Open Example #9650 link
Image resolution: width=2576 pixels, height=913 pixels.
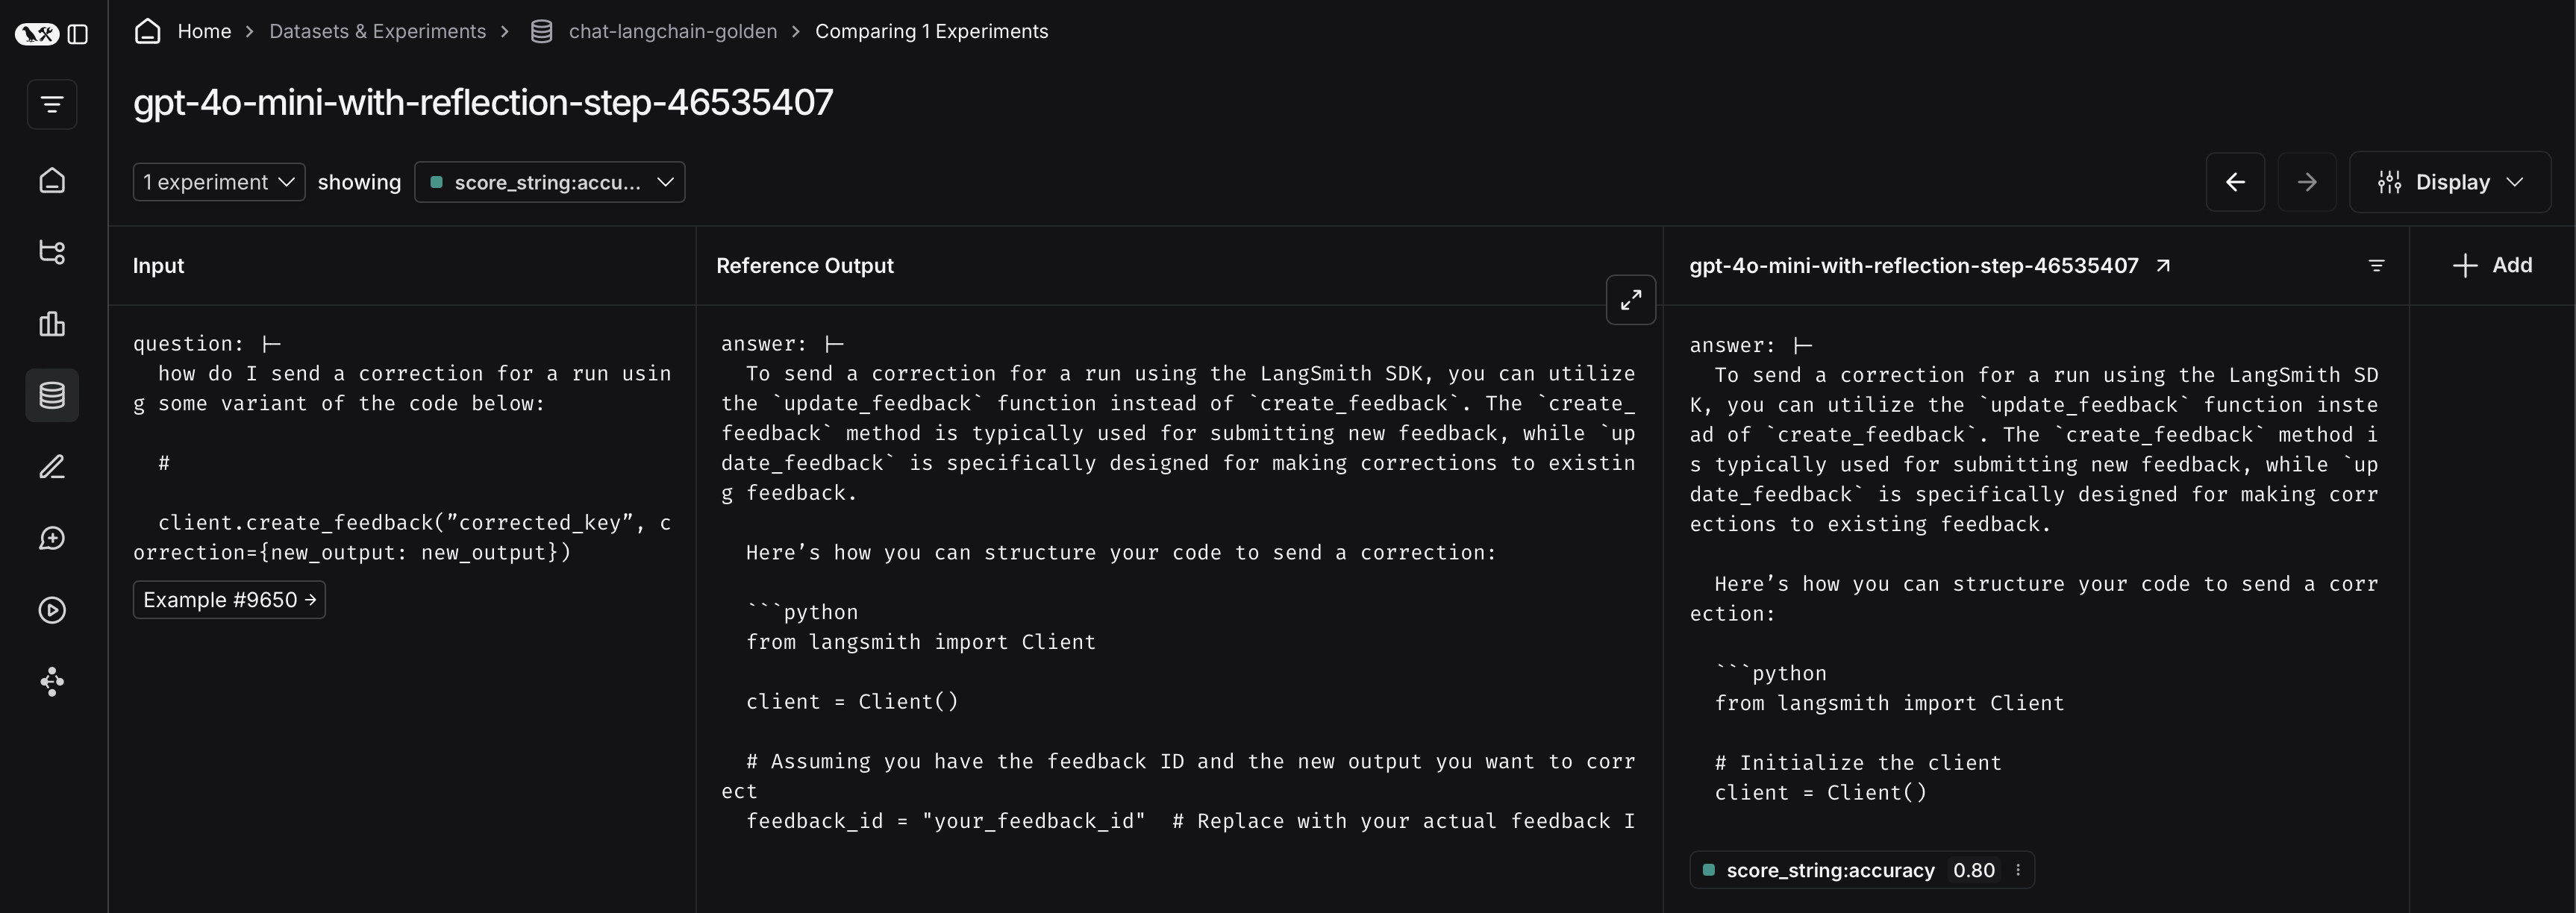[229, 600]
